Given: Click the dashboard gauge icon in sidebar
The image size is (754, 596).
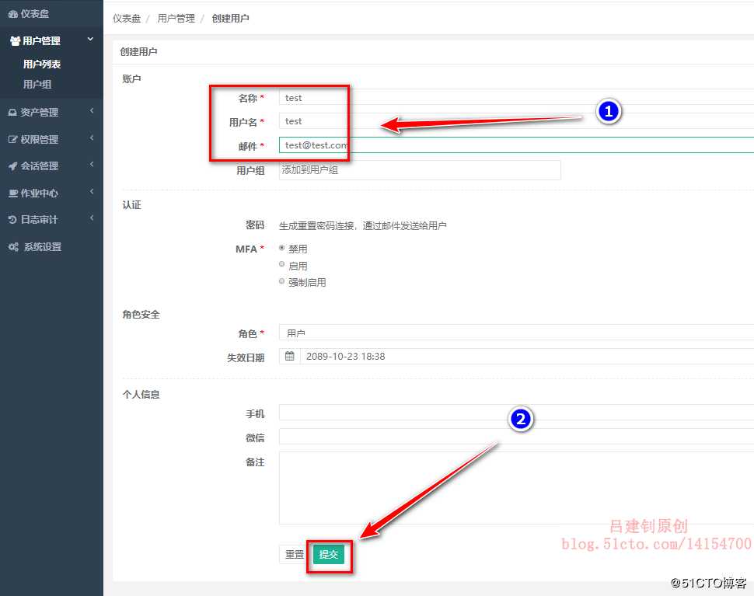Looking at the screenshot, I should (x=13, y=14).
